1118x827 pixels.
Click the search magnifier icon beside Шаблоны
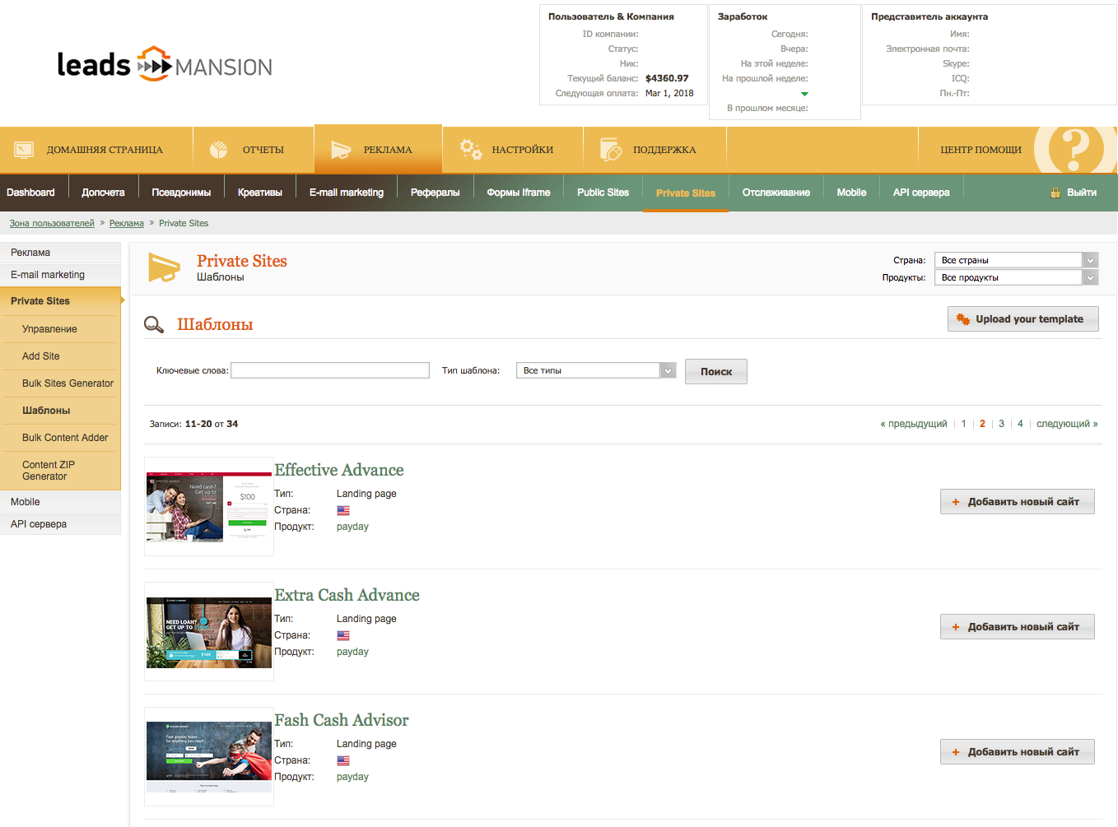[x=154, y=325]
